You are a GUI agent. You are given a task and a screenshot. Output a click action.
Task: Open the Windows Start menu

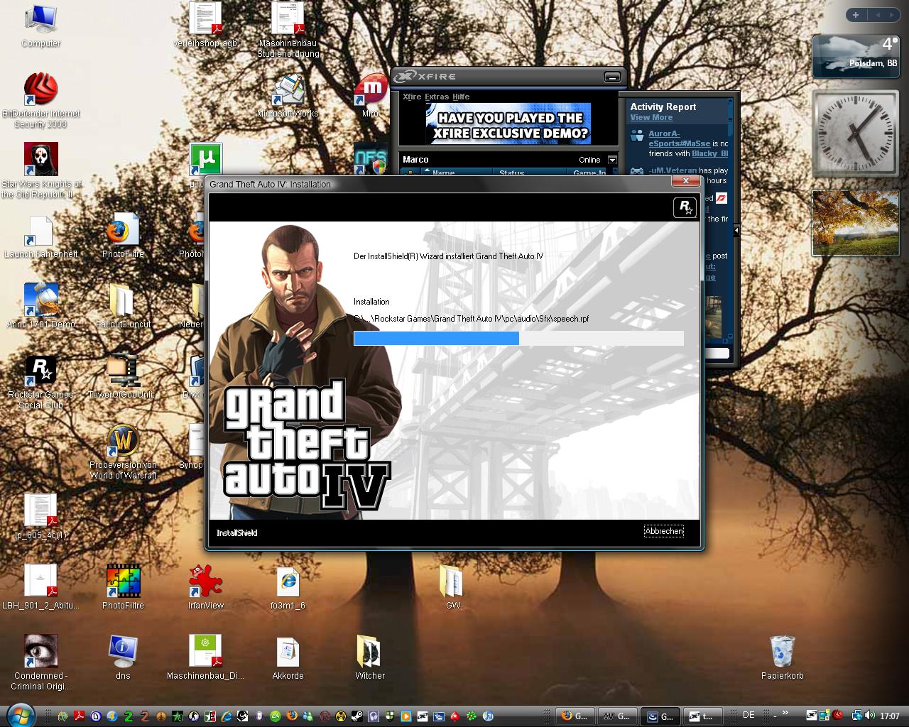[x=20, y=714]
